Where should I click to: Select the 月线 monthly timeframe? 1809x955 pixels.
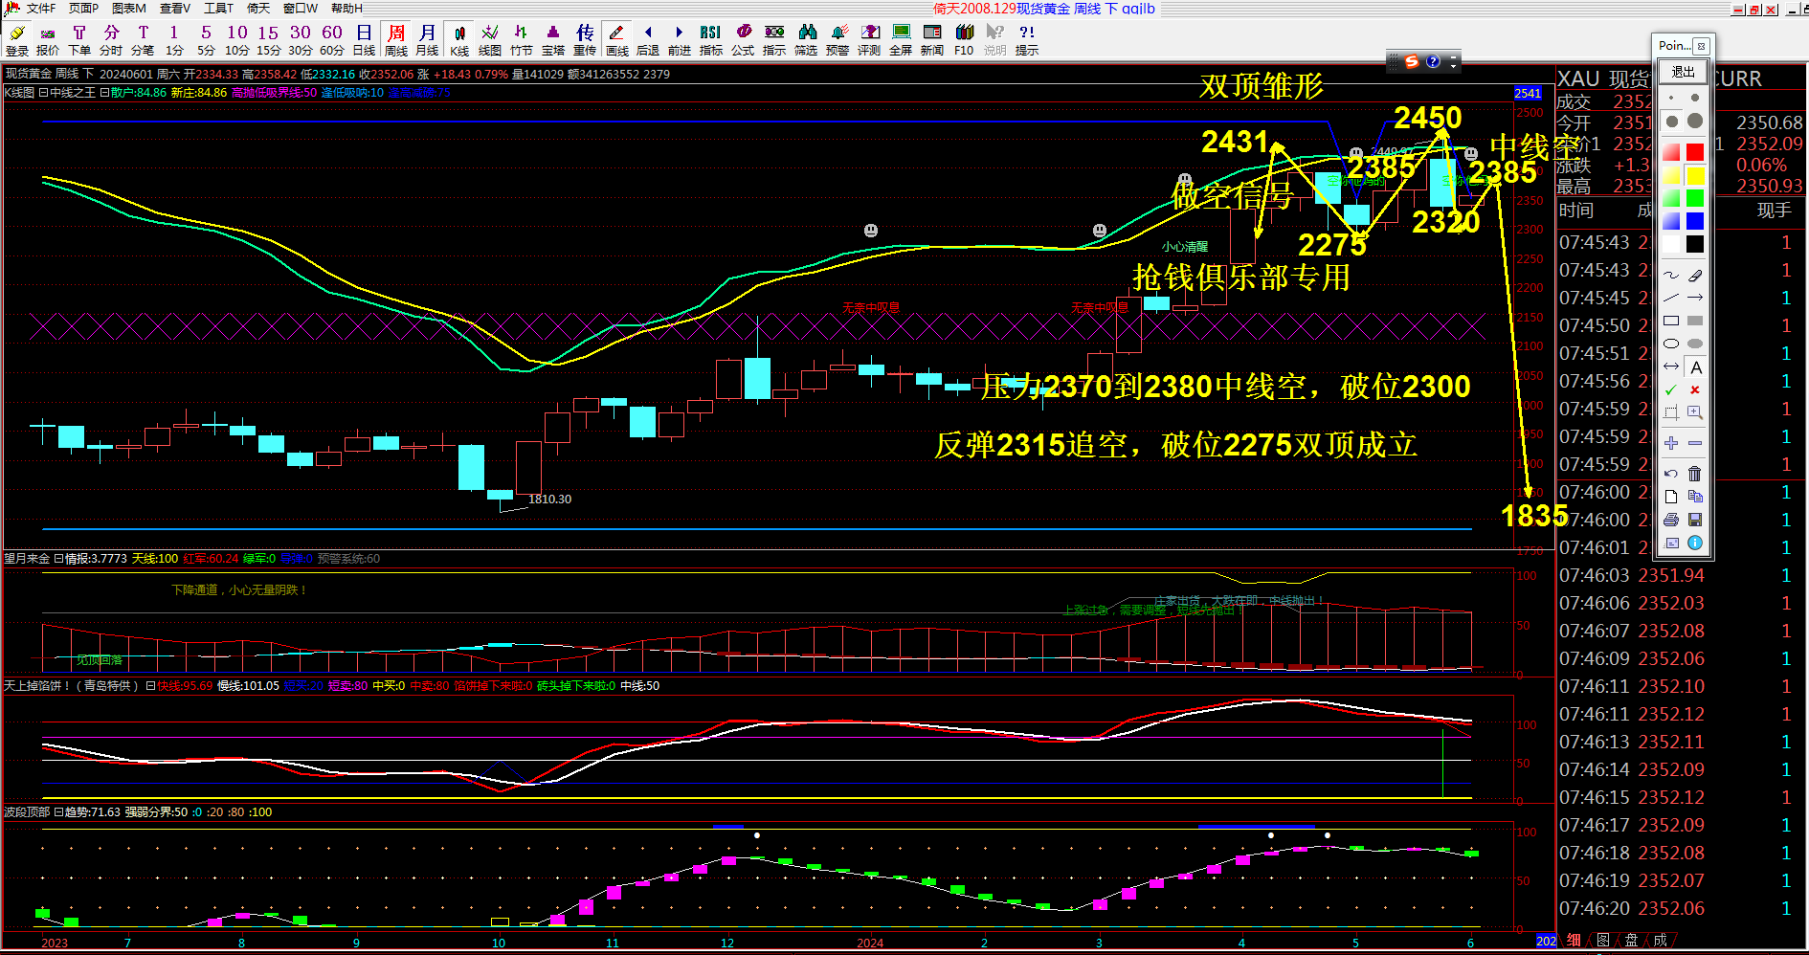pos(426,38)
